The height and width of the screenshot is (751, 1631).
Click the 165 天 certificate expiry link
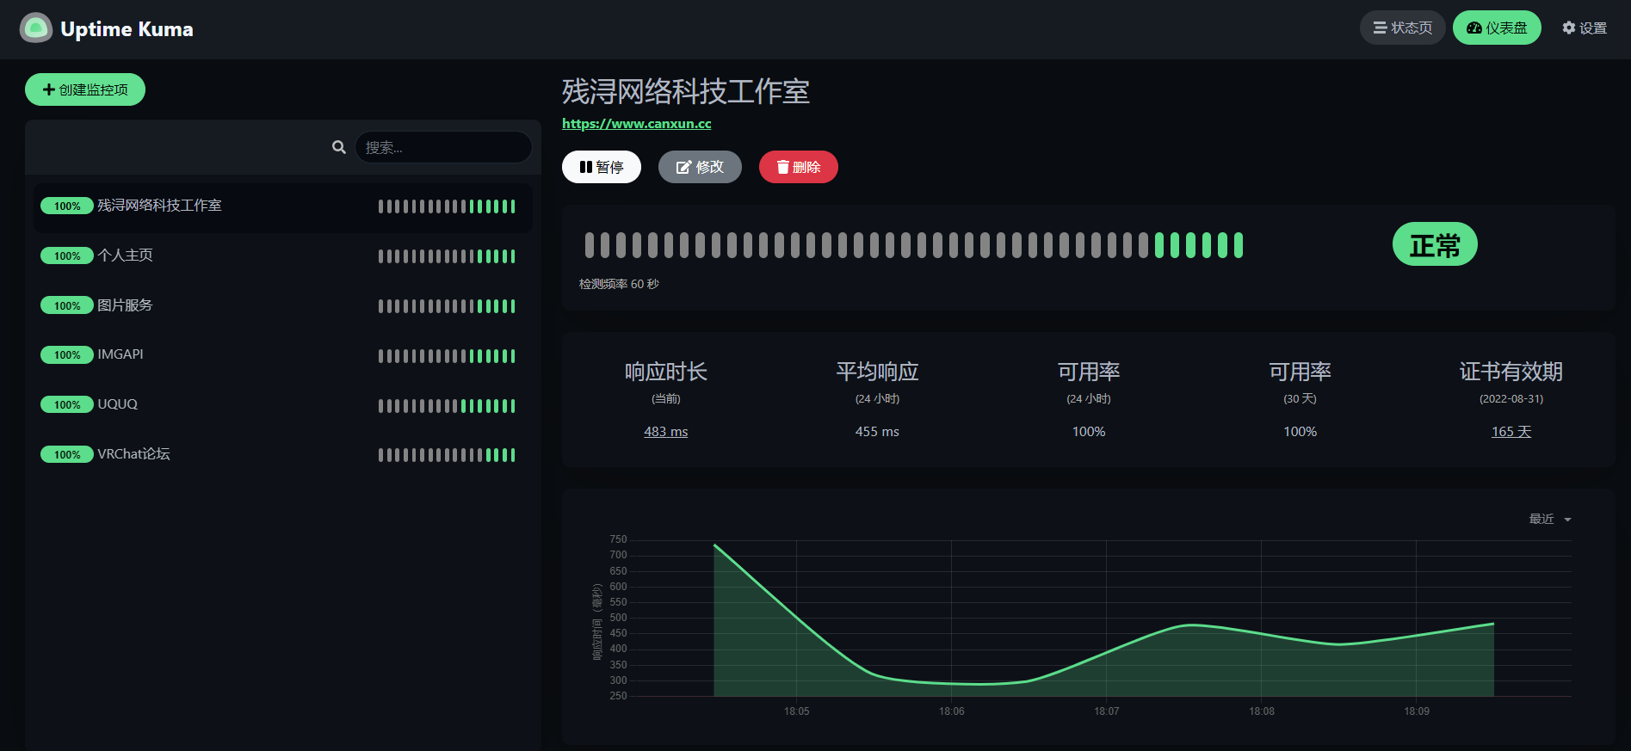click(x=1511, y=432)
